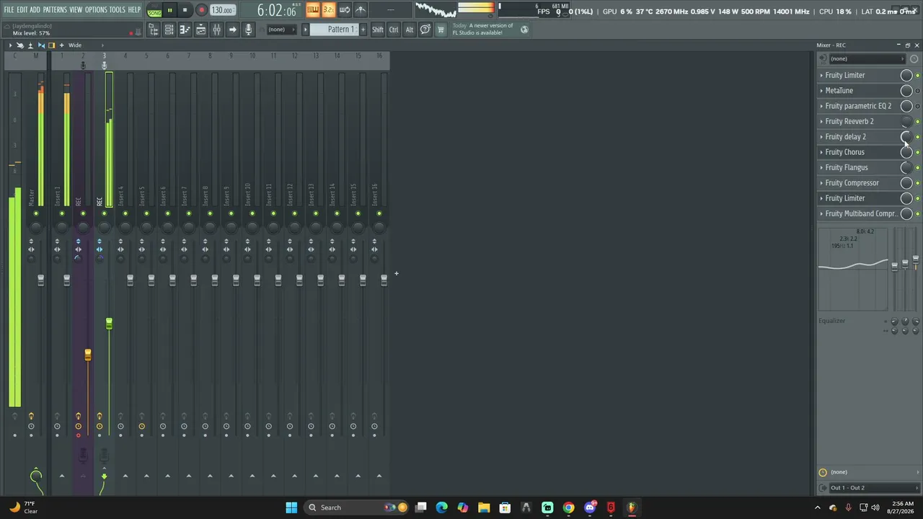Viewport: 923px width, 519px height.
Task: Open the shopping cart content library icon
Action: coord(441,30)
